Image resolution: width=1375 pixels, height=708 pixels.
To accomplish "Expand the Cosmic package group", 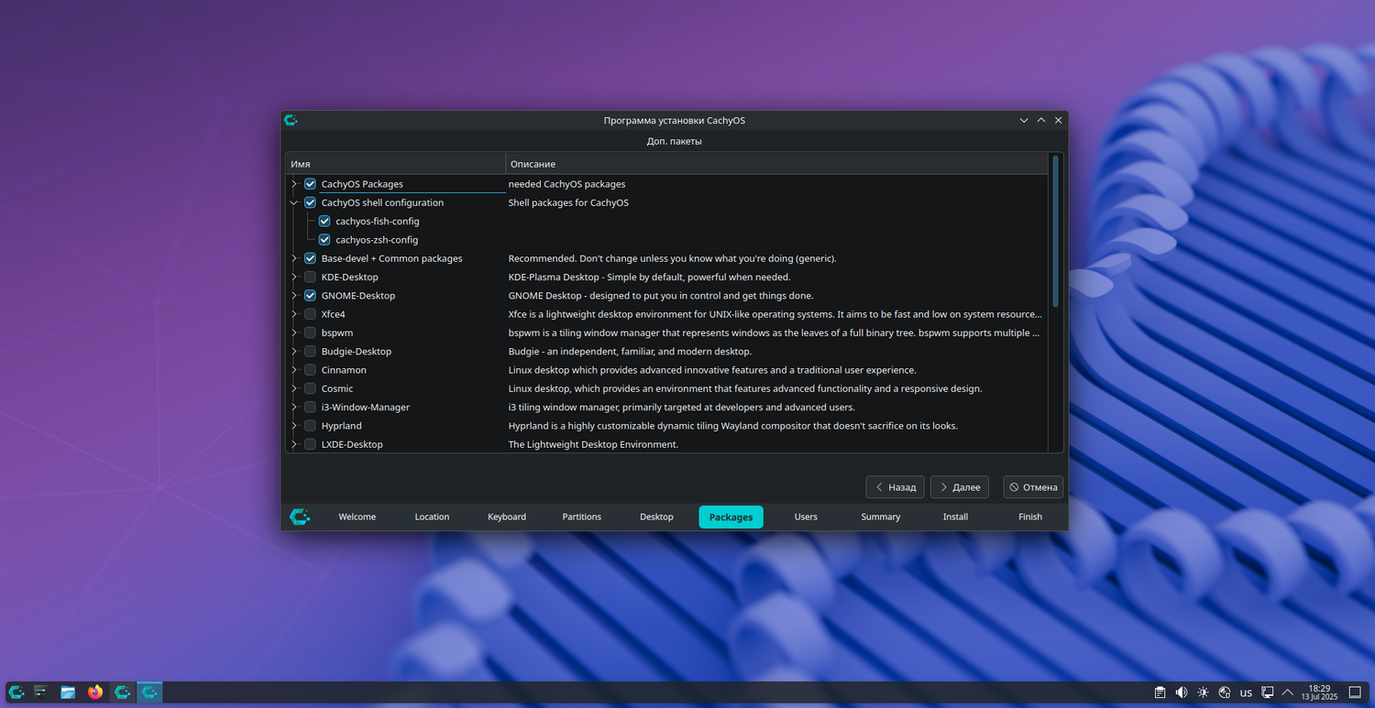I will click(x=294, y=388).
